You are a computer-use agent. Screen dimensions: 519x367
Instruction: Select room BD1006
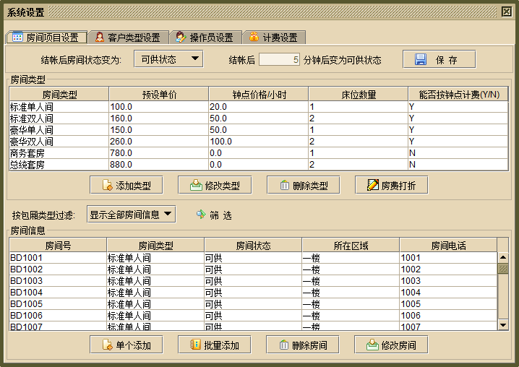pos(253,316)
